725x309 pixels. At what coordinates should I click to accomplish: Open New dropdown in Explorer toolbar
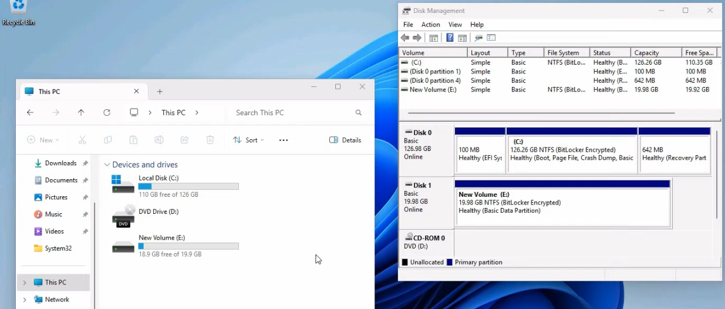pyautogui.click(x=43, y=140)
